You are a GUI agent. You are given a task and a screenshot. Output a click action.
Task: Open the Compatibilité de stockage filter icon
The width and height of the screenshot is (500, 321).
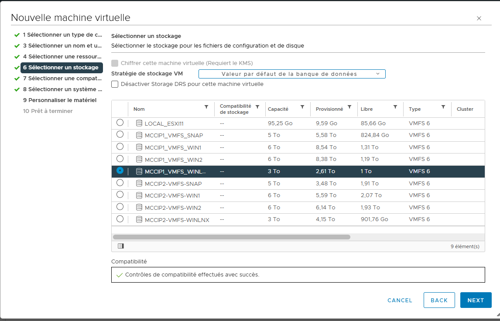coord(257,107)
